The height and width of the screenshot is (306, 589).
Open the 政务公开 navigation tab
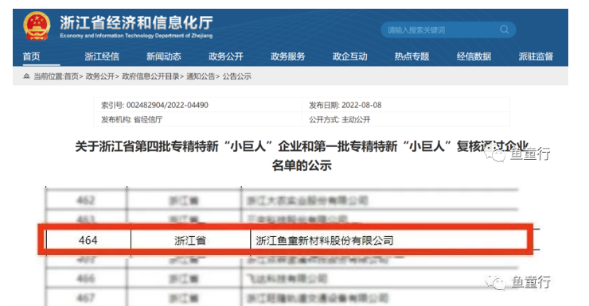(226, 56)
